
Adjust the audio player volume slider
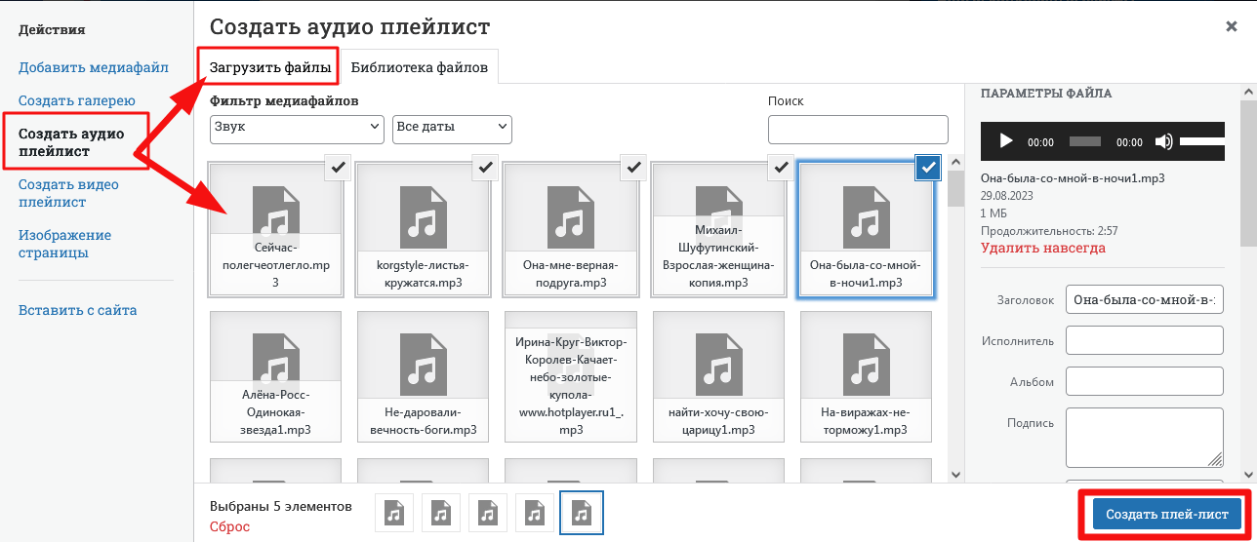click(x=1201, y=141)
